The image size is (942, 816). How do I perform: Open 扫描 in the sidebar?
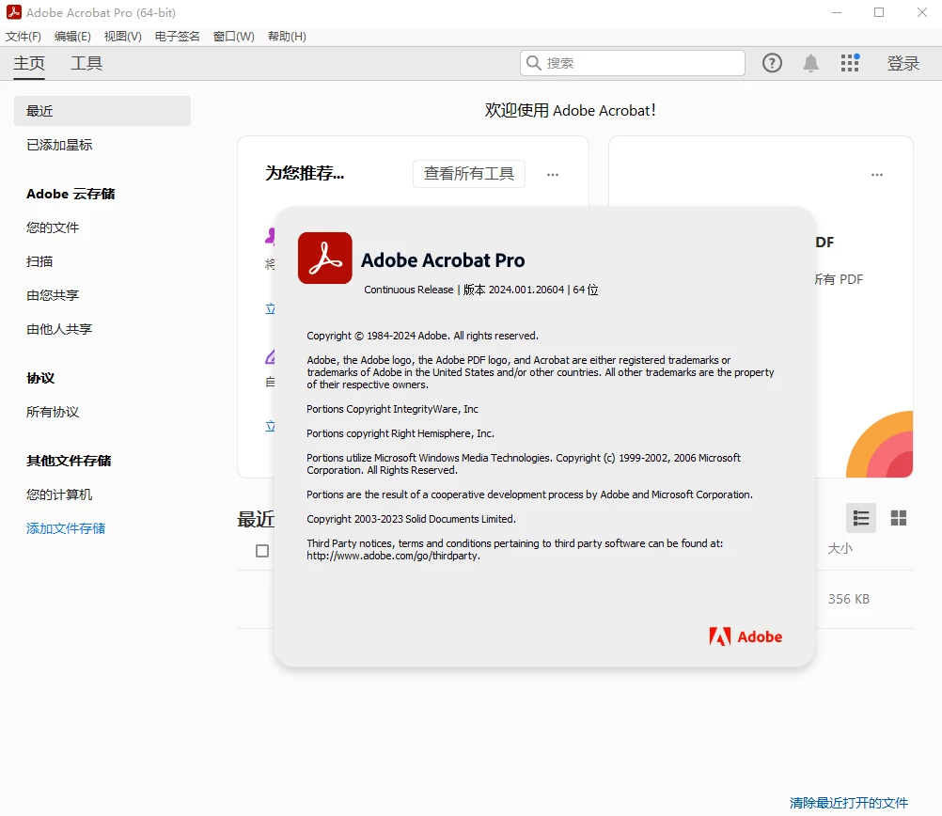point(39,261)
